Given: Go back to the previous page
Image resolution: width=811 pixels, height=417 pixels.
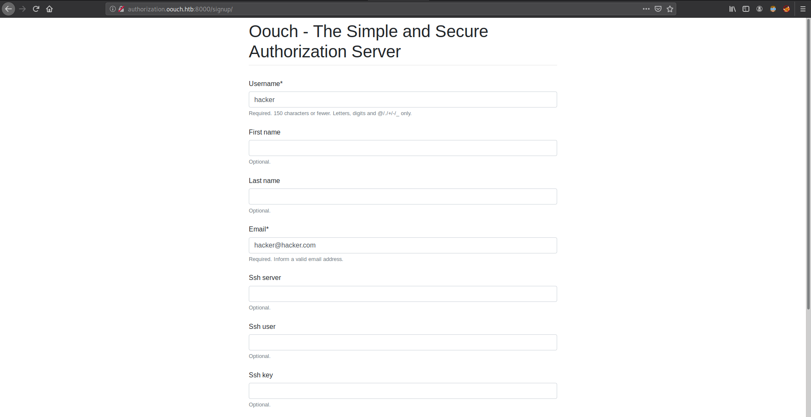Looking at the screenshot, I should pyautogui.click(x=8, y=9).
